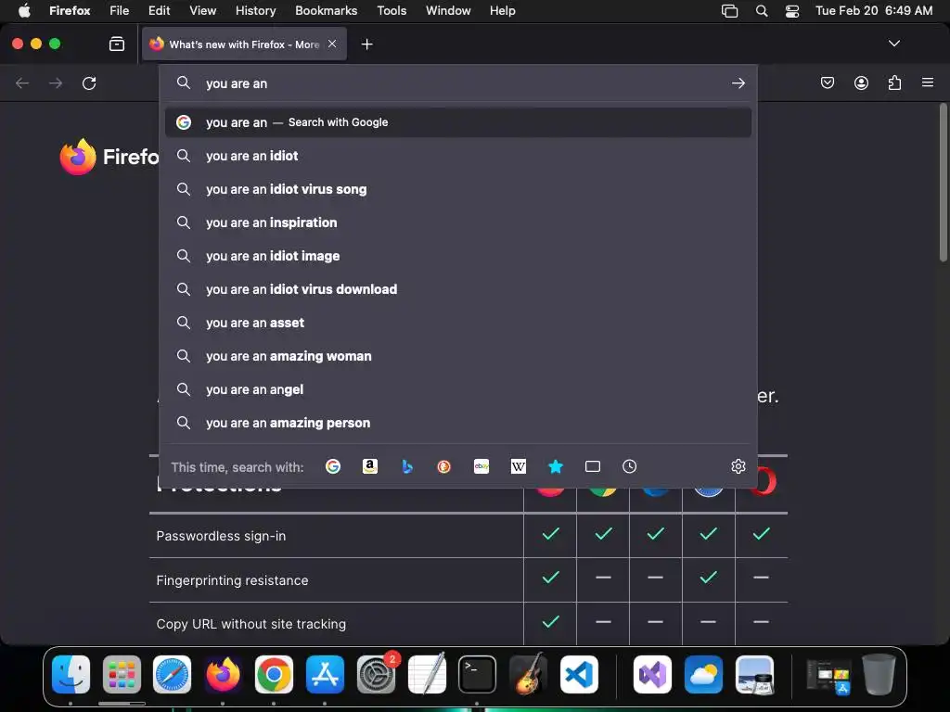Open Visual Studio Code from the Dock
Screen dimensions: 950x712
point(579,674)
